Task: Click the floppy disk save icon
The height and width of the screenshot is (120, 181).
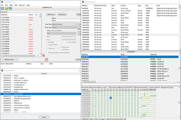Action: click(10, 9)
